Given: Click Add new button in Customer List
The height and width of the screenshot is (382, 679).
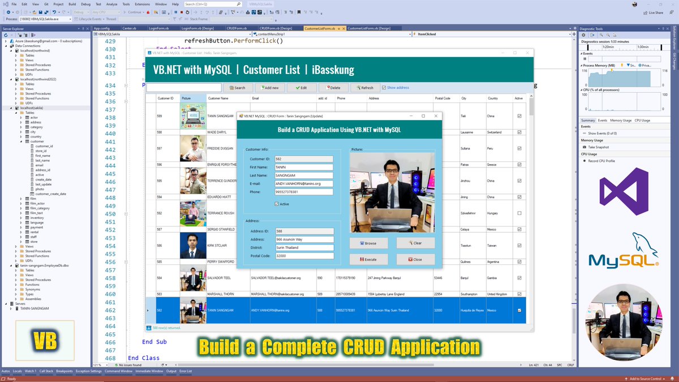Looking at the screenshot, I should (x=269, y=88).
